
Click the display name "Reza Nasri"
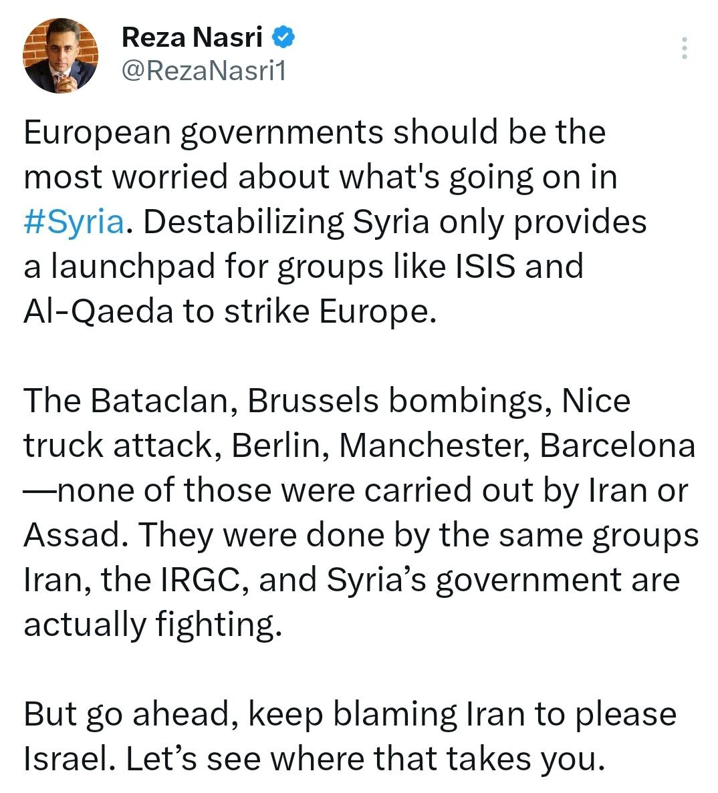tap(192, 38)
